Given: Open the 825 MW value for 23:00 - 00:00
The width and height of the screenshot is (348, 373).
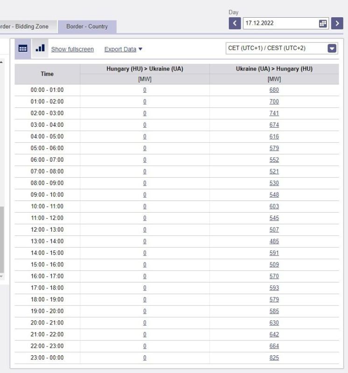Looking at the screenshot, I should click(x=274, y=358).
